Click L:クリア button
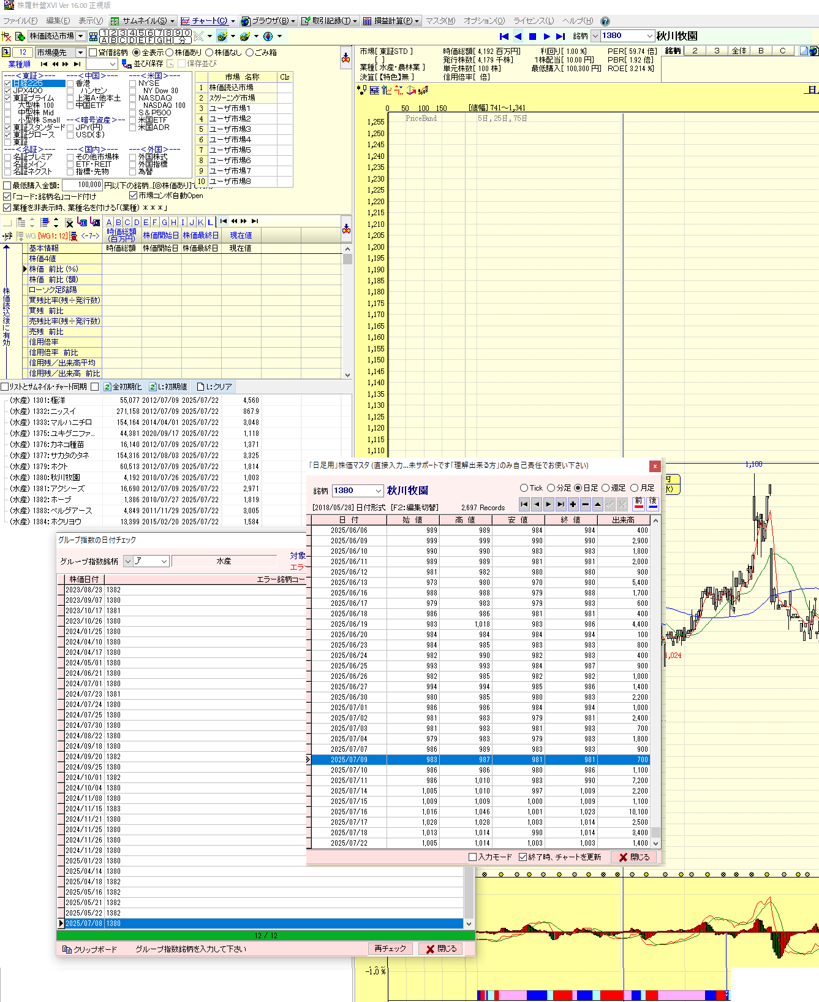The image size is (819, 1002). pos(214,387)
